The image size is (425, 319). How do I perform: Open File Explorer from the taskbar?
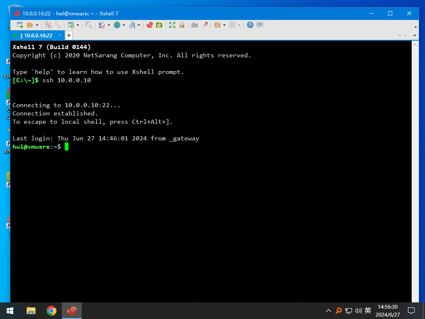tap(31, 311)
